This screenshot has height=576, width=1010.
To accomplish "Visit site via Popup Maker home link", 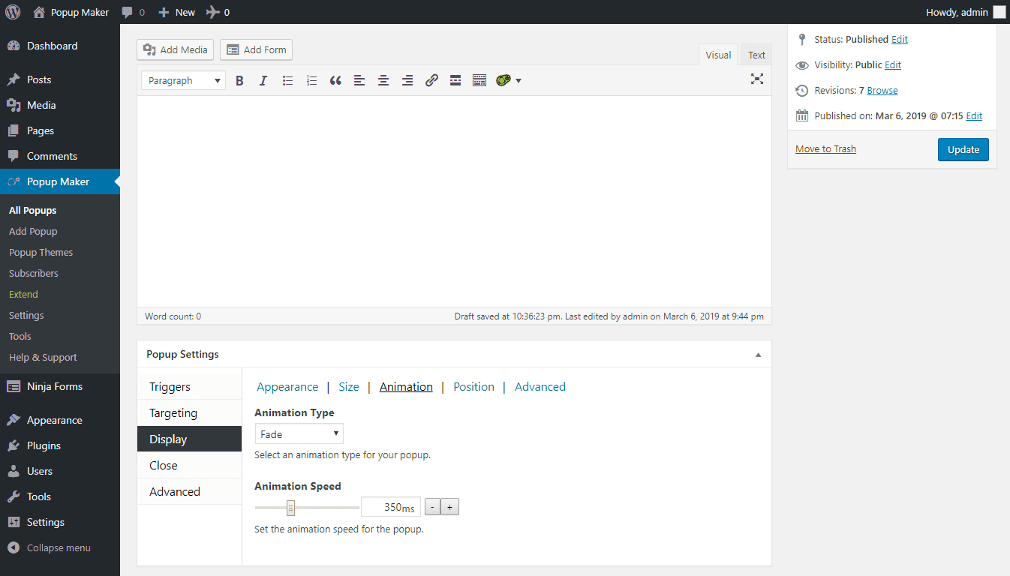I will point(71,12).
